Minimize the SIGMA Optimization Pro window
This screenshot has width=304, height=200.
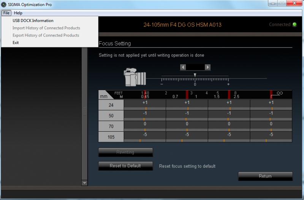coord(273,3)
